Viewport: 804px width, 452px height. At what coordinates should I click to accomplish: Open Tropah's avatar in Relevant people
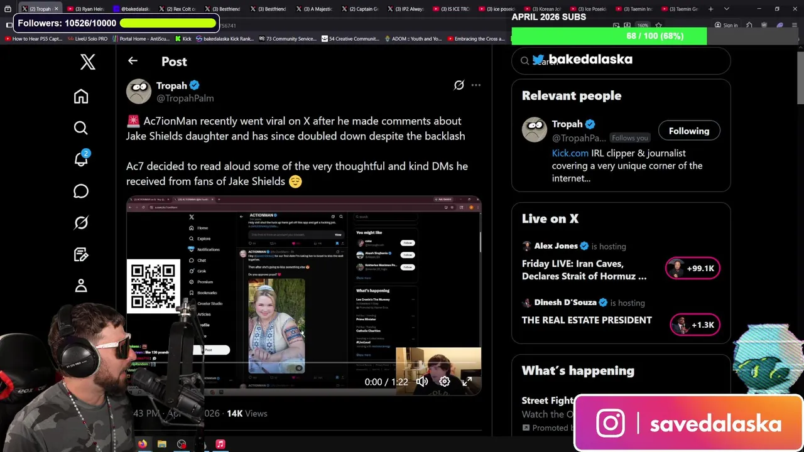pyautogui.click(x=535, y=130)
